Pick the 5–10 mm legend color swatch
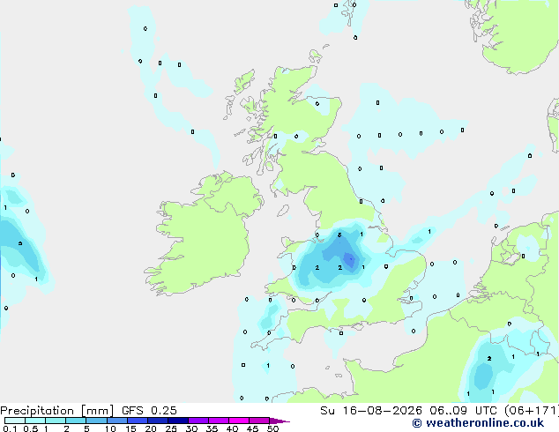The height and width of the screenshot is (432, 559). click(x=96, y=421)
